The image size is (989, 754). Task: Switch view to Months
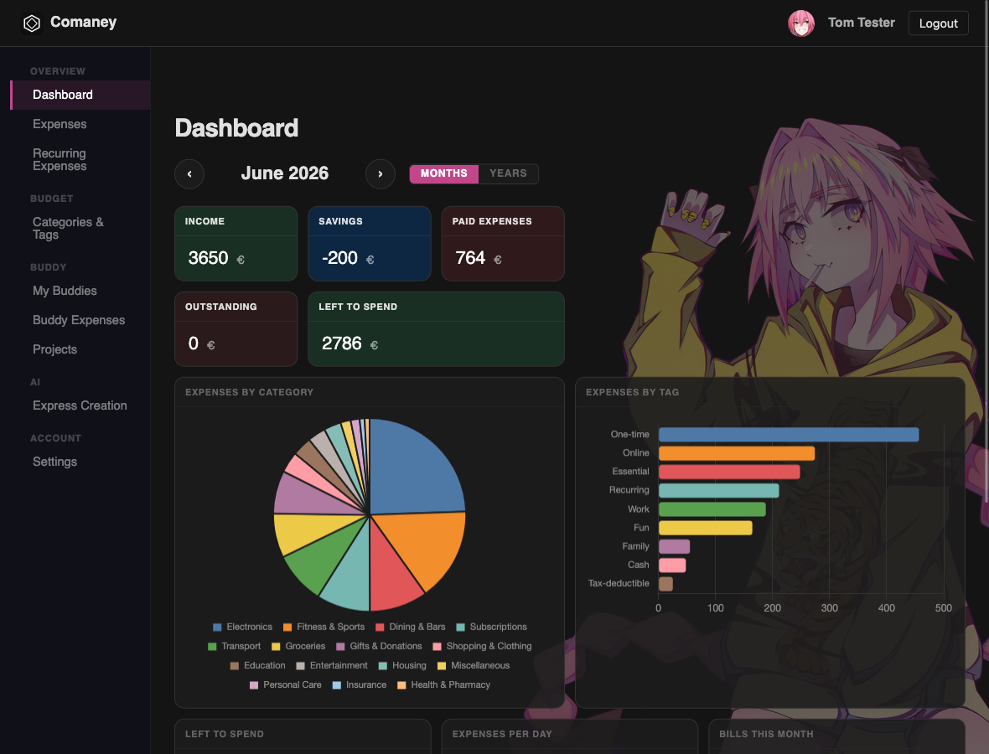444,173
